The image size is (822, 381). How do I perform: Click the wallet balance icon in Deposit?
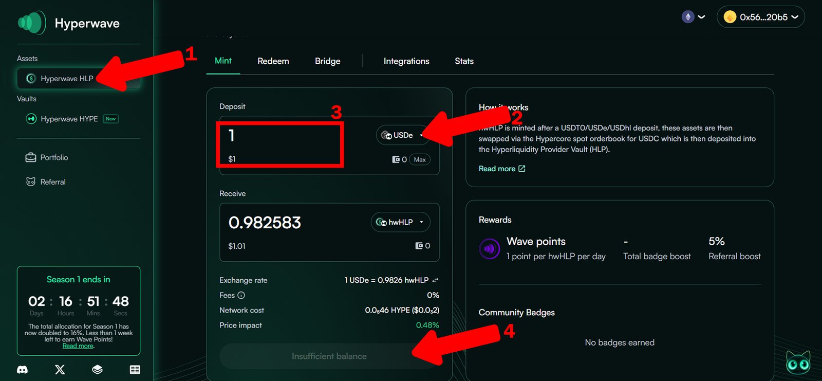pyautogui.click(x=396, y=159)
